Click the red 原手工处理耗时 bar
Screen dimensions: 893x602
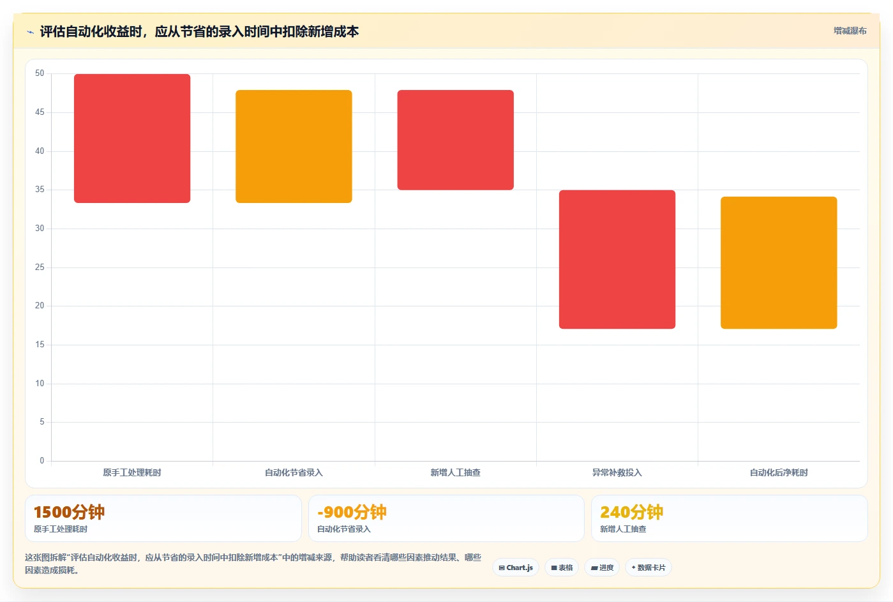pyautogui.click(x=132, y=139)
